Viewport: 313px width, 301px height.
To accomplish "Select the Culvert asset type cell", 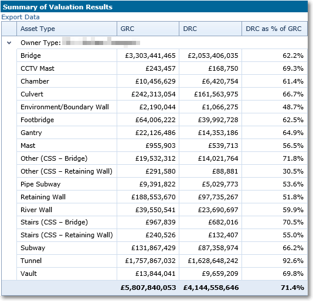I will click(x=67, y=94).
